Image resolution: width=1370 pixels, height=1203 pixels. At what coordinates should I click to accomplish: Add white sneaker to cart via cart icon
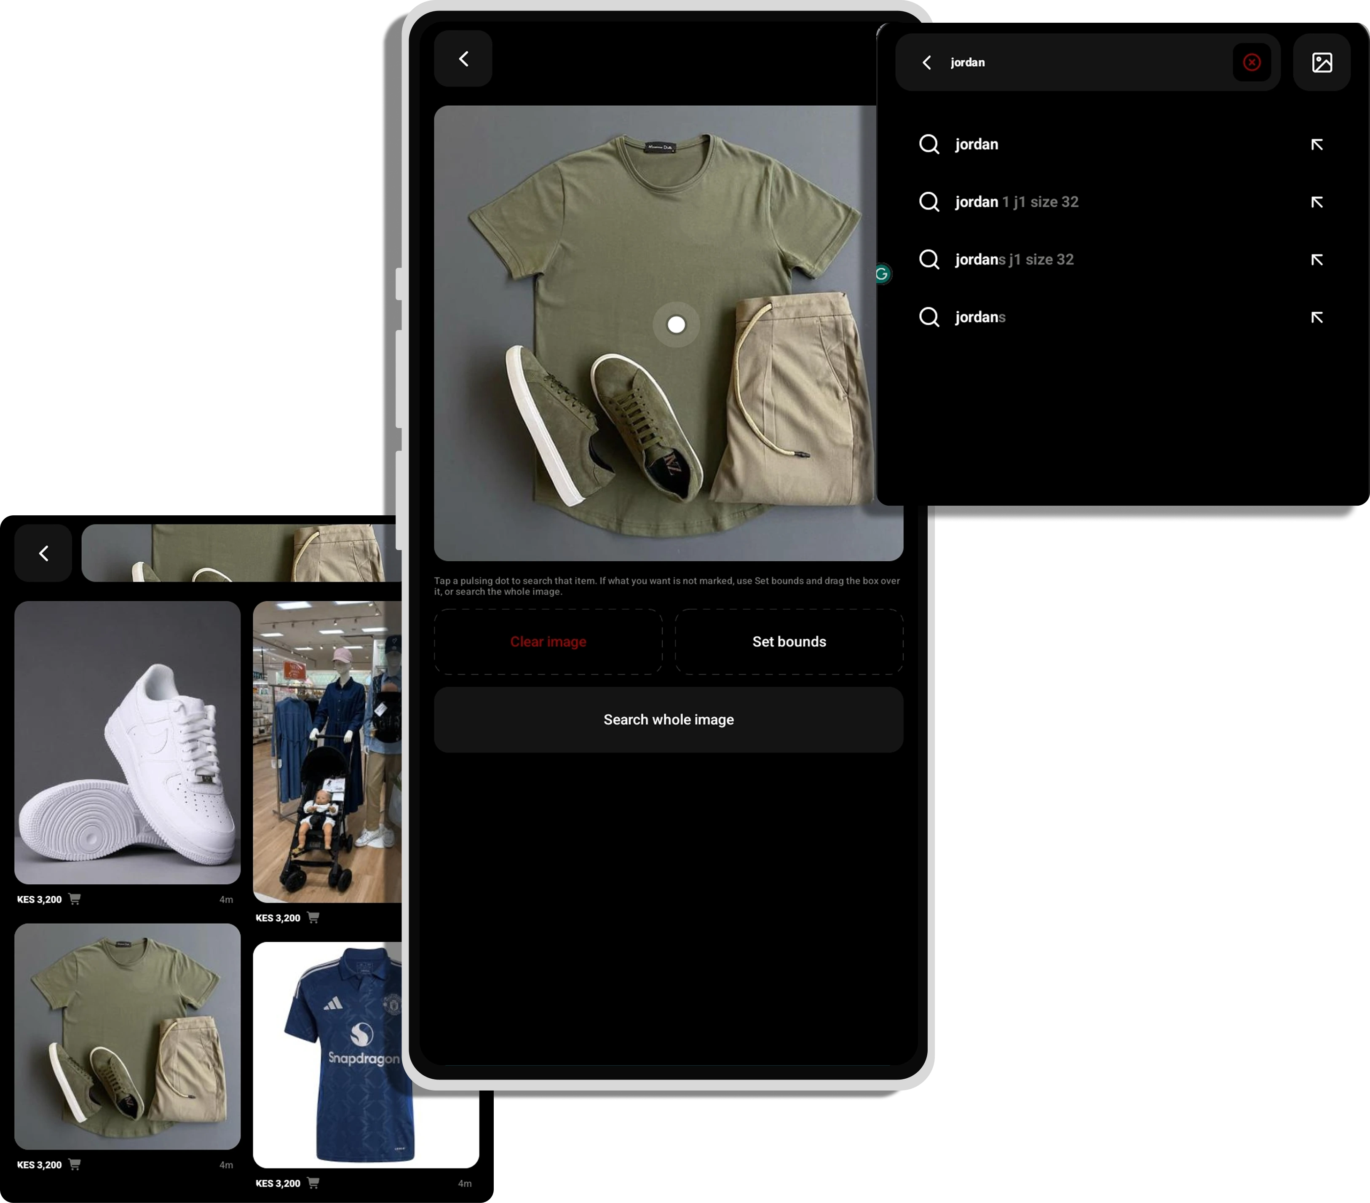coord(75,899)
